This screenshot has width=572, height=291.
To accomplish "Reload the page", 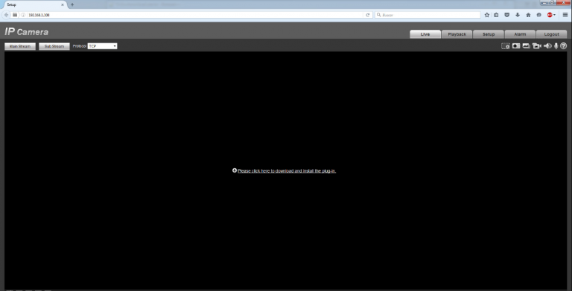I will point(368,15).
